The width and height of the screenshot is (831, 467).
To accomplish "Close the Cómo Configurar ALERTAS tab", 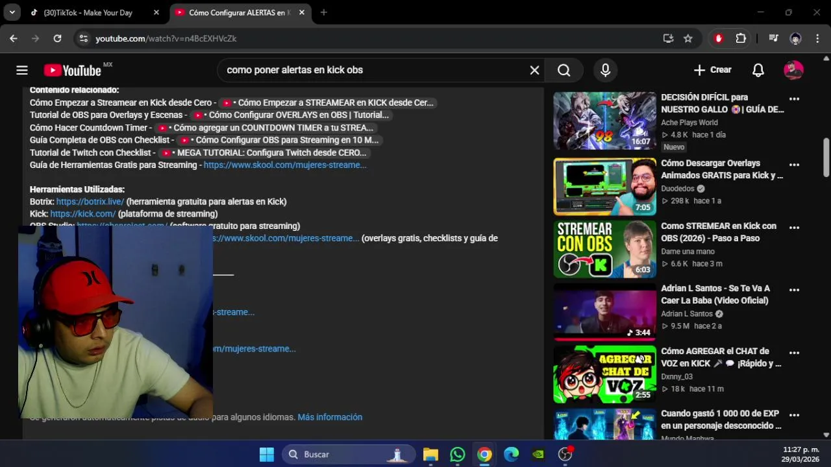I will (x=301, y=12).
